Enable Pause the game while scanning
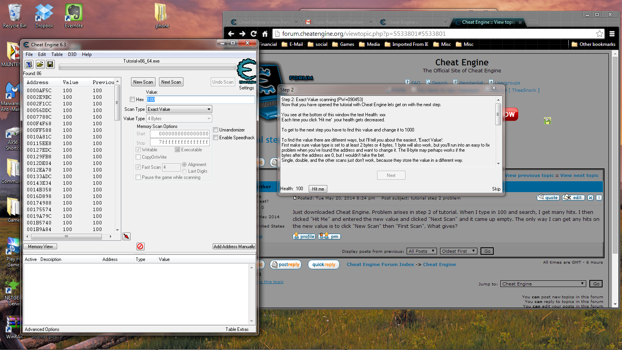The width and height of the screenshot is (622, 350). point(138,177)
